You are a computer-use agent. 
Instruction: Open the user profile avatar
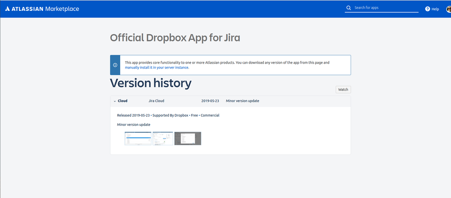coord(449,9)
